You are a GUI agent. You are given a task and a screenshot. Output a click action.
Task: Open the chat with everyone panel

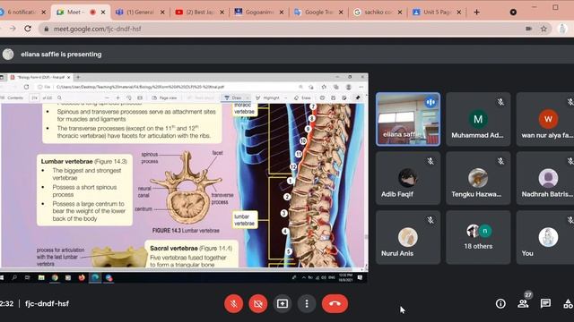pos(545,303)
